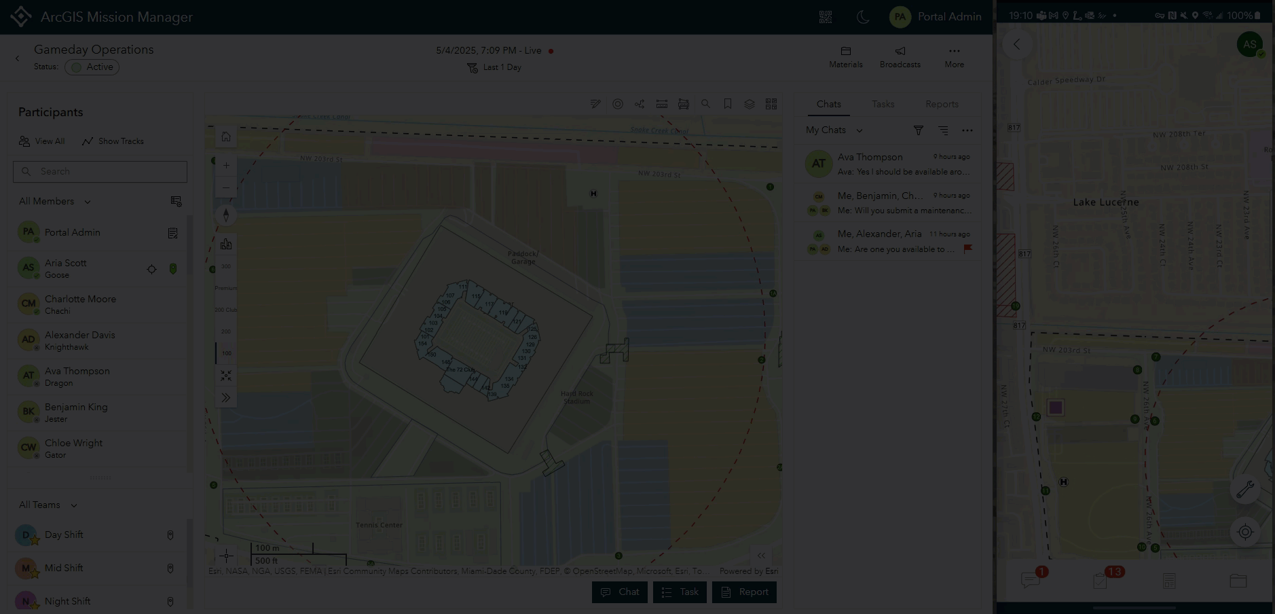The width and height of the screenshot is (1275, 614).
Task: Click the participants Search field
Action: [x=100, y=172]
